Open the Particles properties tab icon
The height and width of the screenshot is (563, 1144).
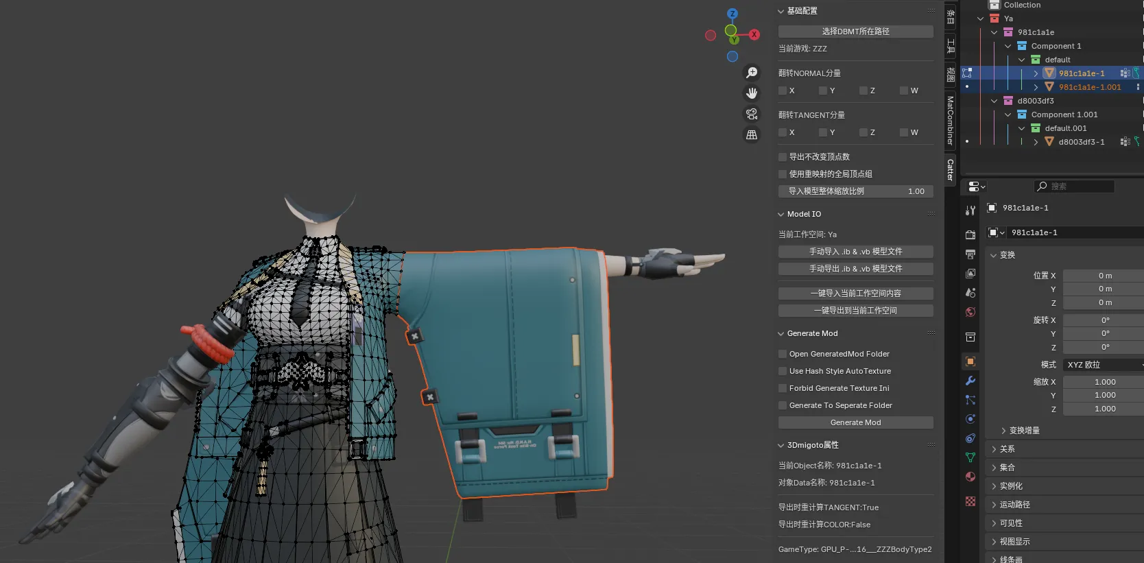pyautogui.click(x=970, y=400)
